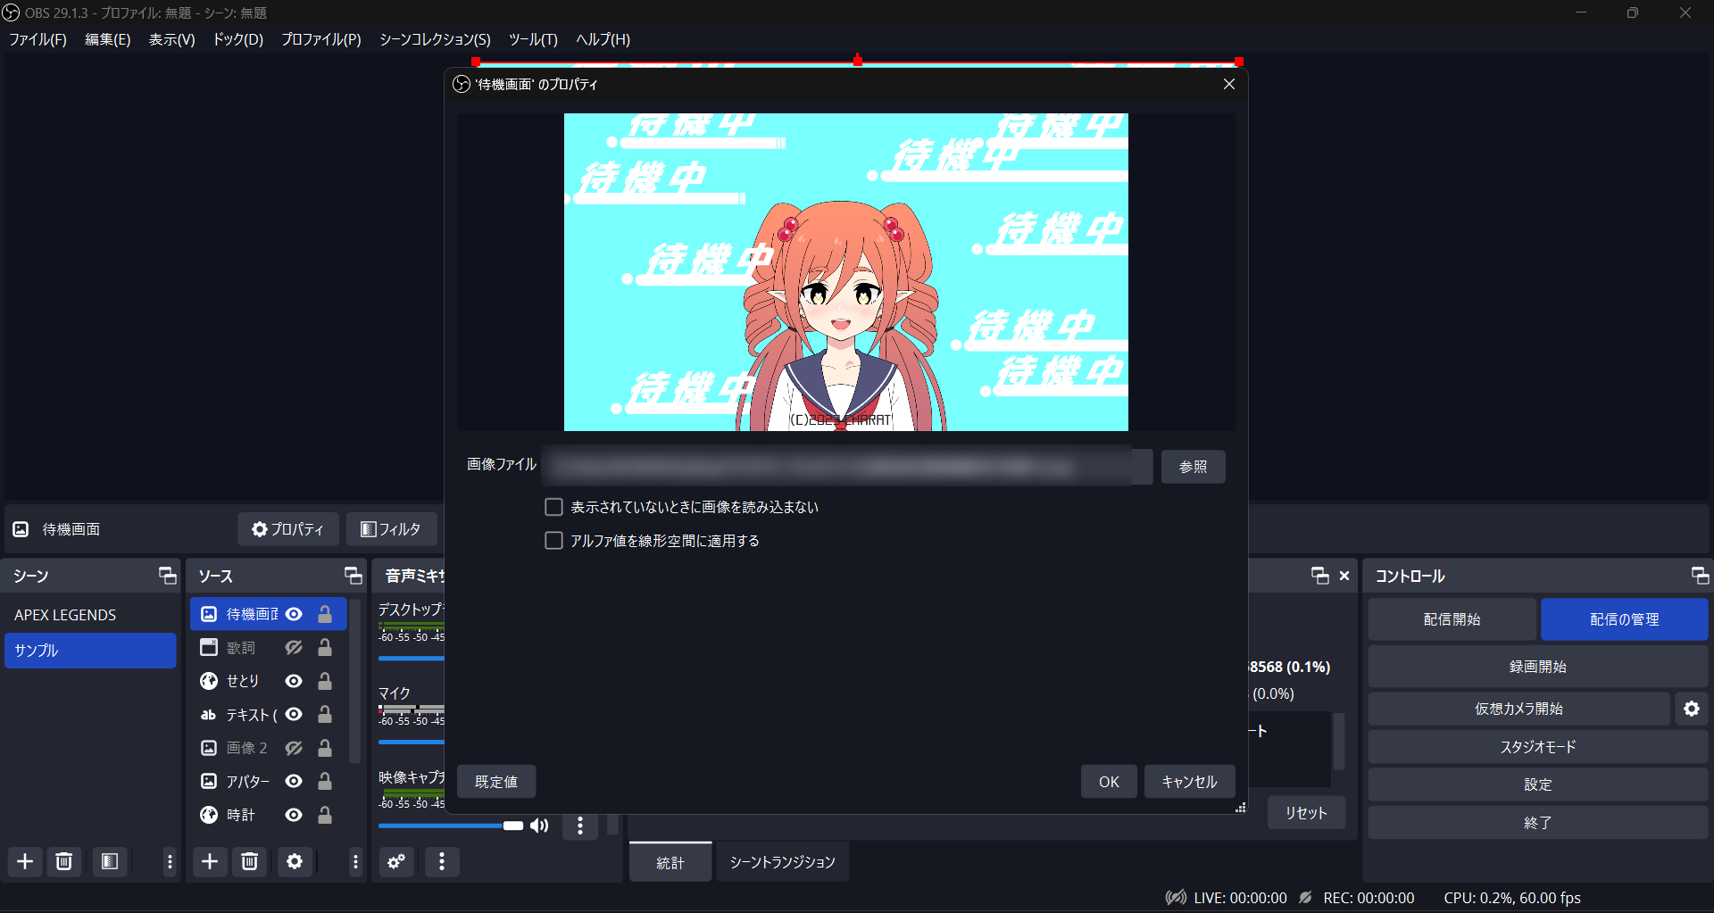Open advanced audio properties gears icon

[396, 861]
